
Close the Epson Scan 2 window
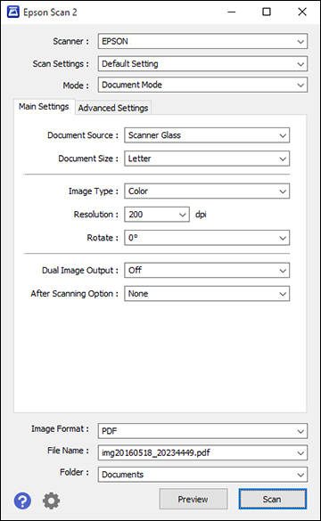tap(302, 12)
